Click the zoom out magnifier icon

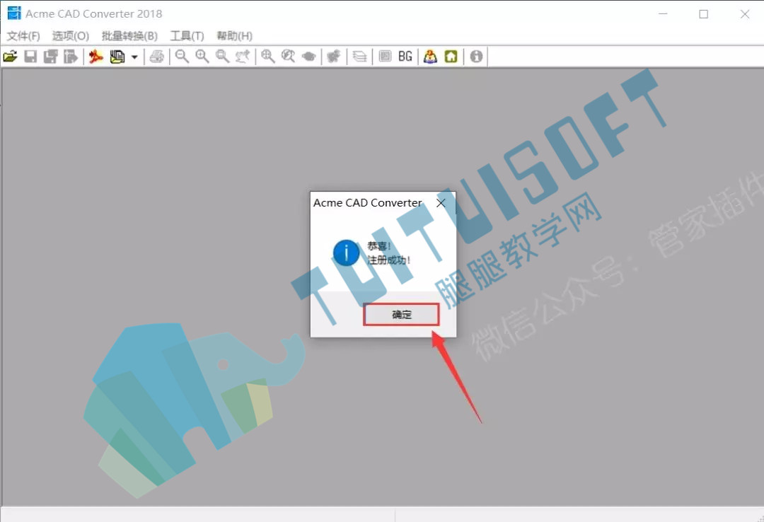(x=183, y=57)
